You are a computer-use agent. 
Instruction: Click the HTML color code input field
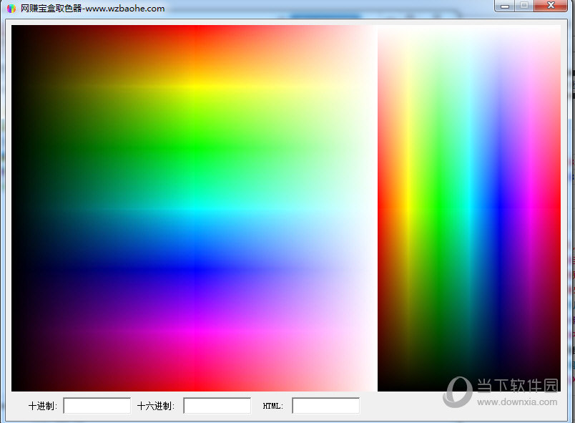pyautogui.click(x=325, y=406)
